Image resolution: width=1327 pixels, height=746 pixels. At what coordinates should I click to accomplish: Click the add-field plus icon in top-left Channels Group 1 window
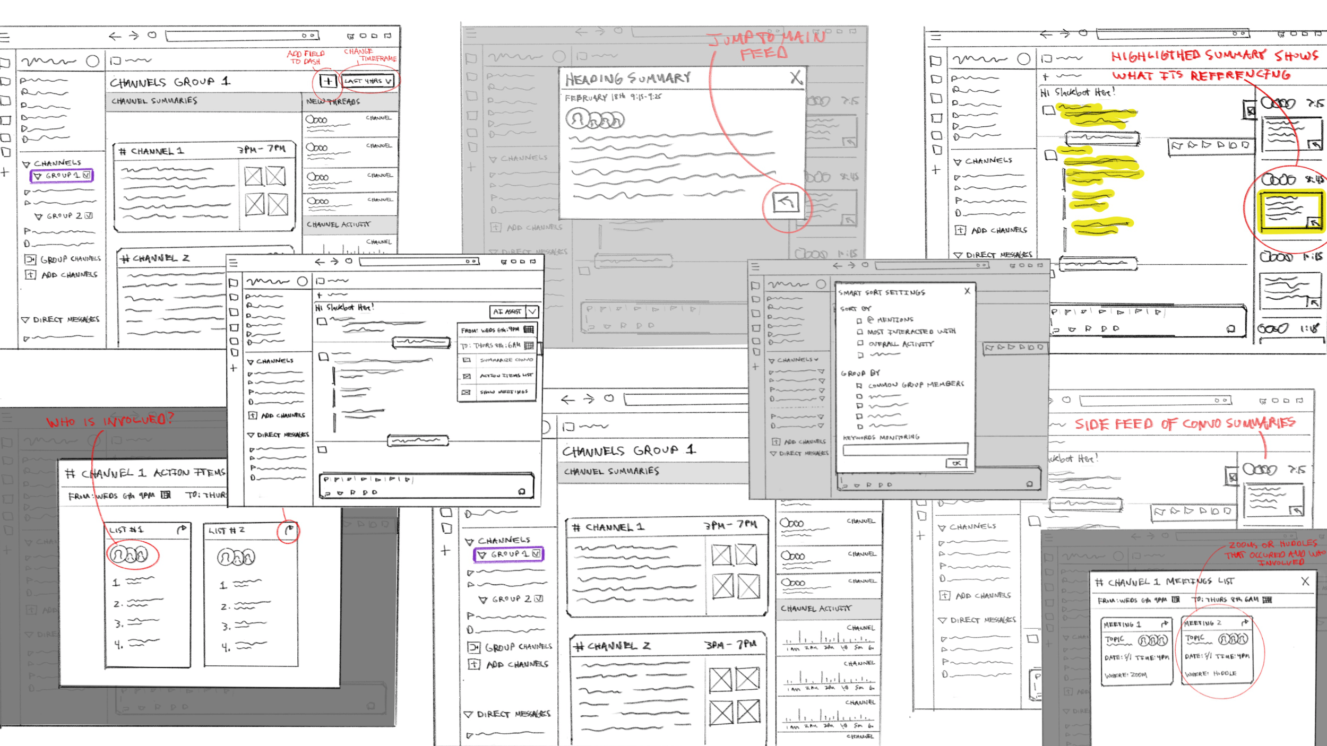pos(328,81)
